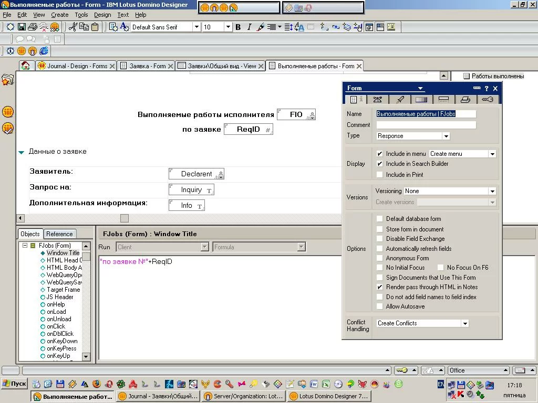Enable Default database form checkbox
Screen dimensions: 538x403
(x=380, y=219)
